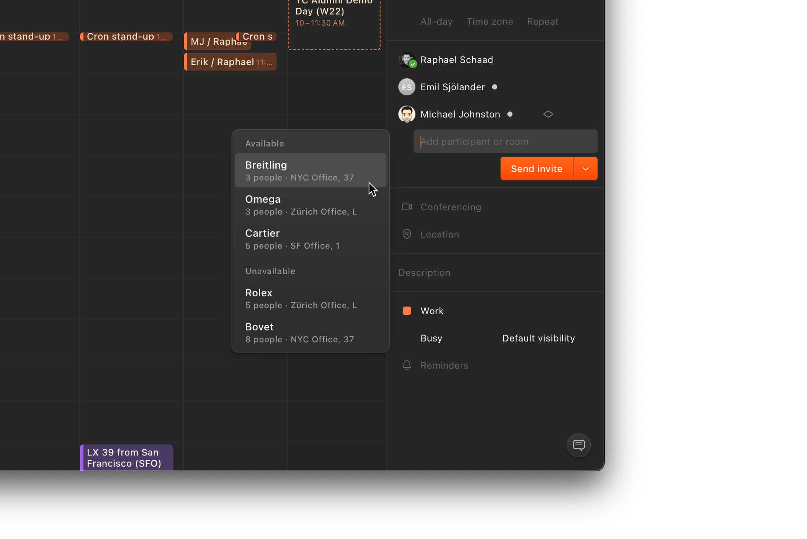
Task: Open the Repeat options
Action: (542, 22)
